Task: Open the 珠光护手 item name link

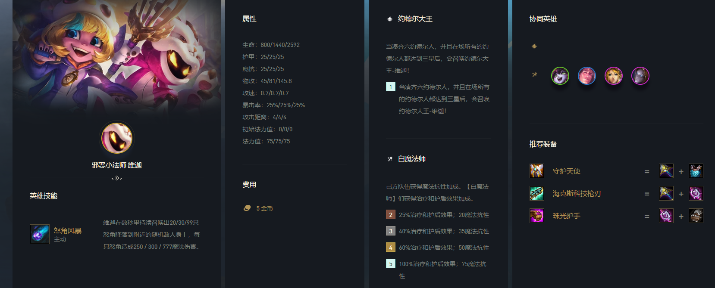Action: (567, 216)
